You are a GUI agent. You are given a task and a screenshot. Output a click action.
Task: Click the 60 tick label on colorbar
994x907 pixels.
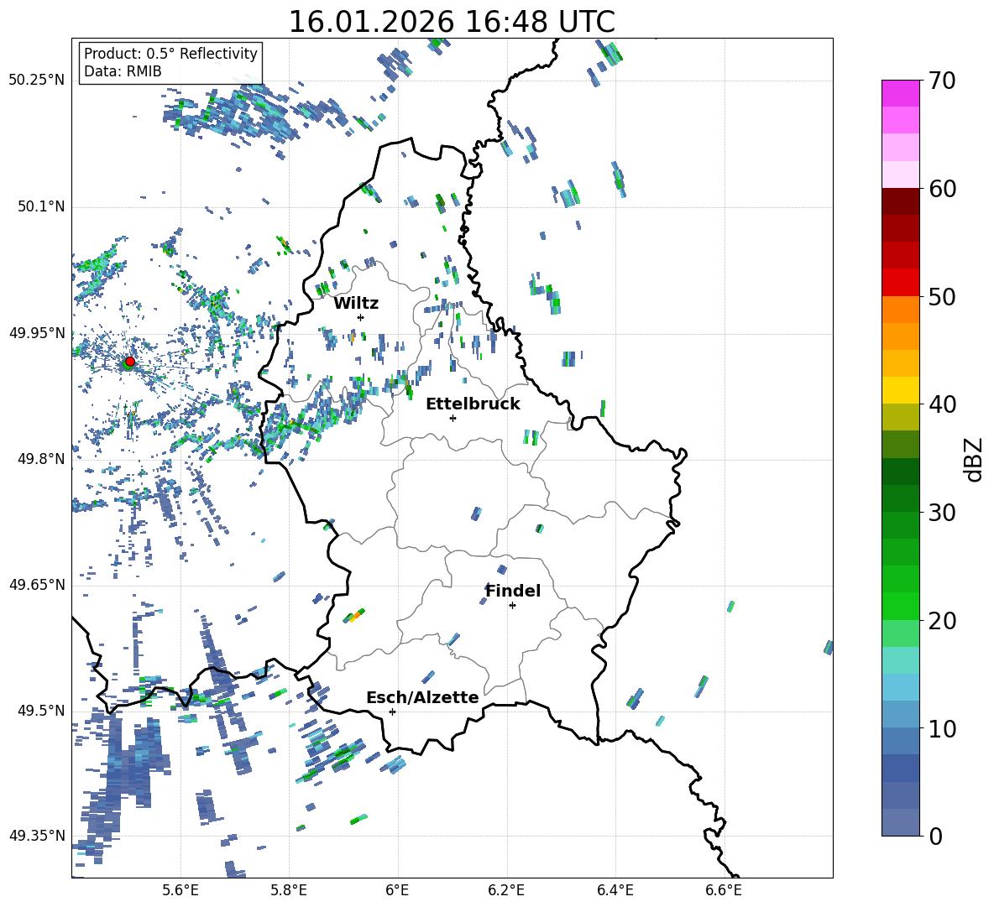click(x=941, y=189)
